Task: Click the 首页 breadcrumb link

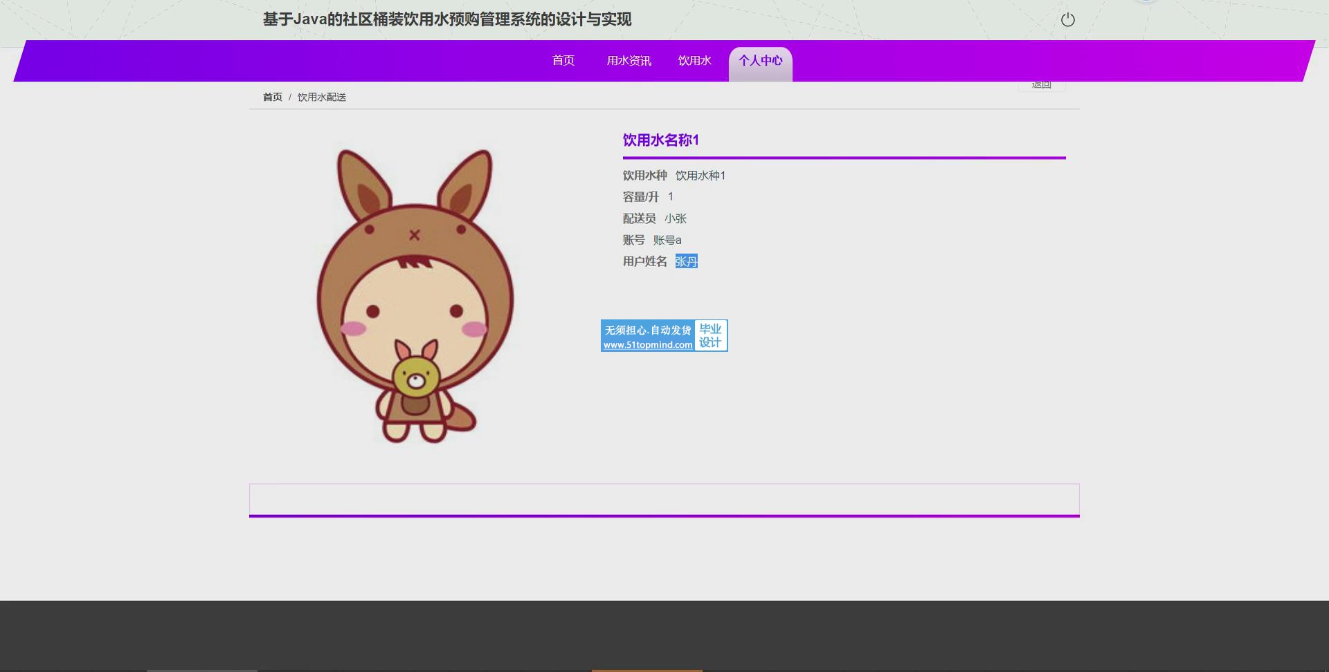Action: click(272, 97)
